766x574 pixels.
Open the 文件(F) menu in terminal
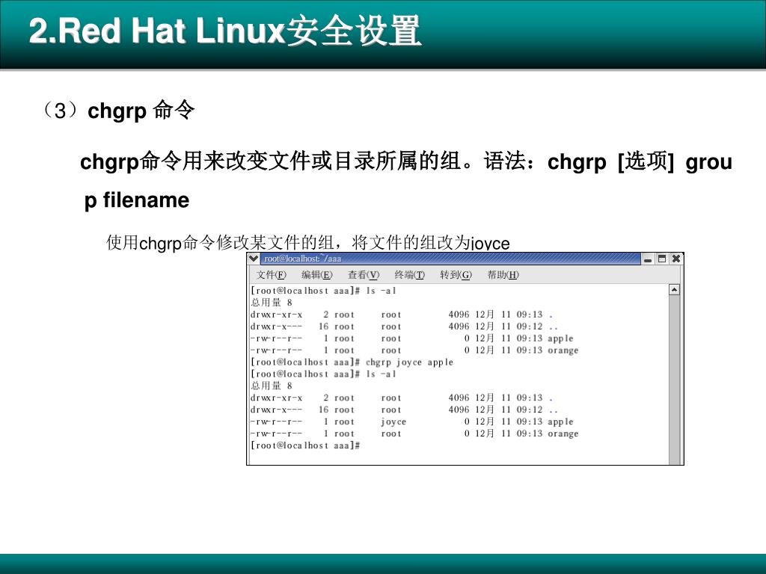[x=271, y=275]
